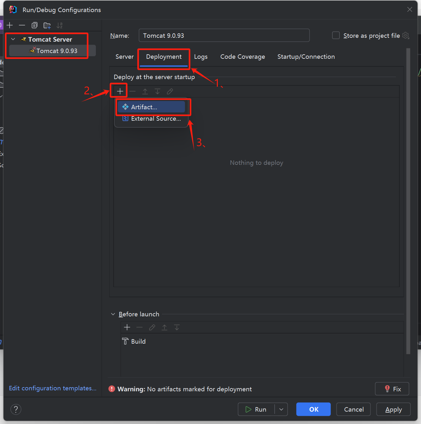Remove the selected Before launch task
This screenshot has height=424, width=421.
139,327
